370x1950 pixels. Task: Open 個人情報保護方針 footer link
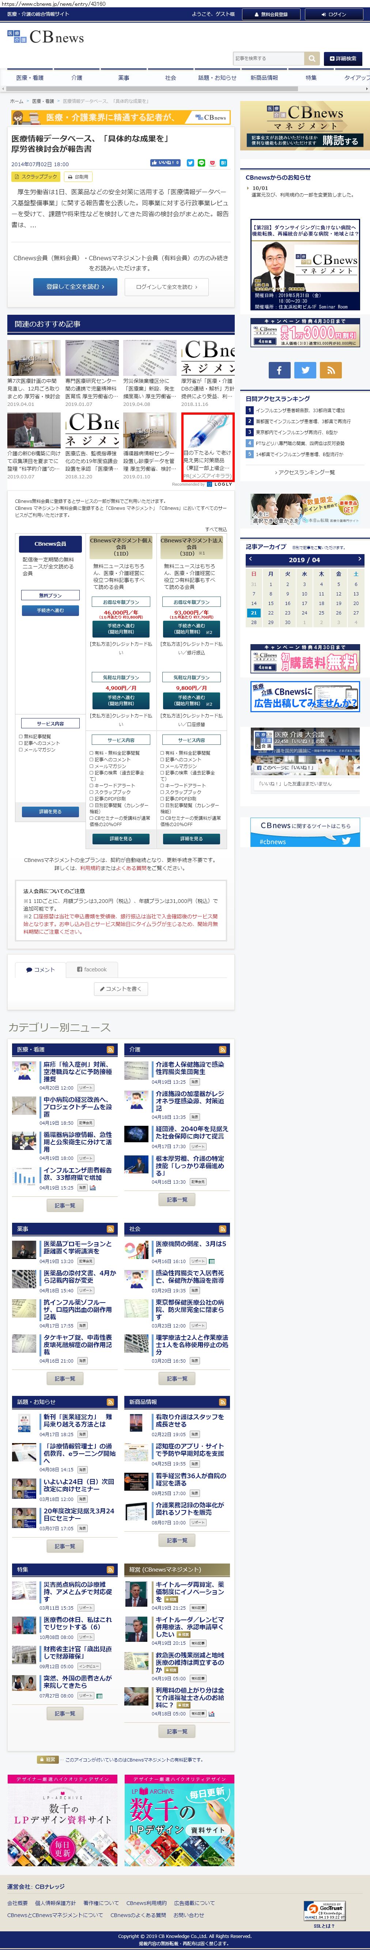55,1902
